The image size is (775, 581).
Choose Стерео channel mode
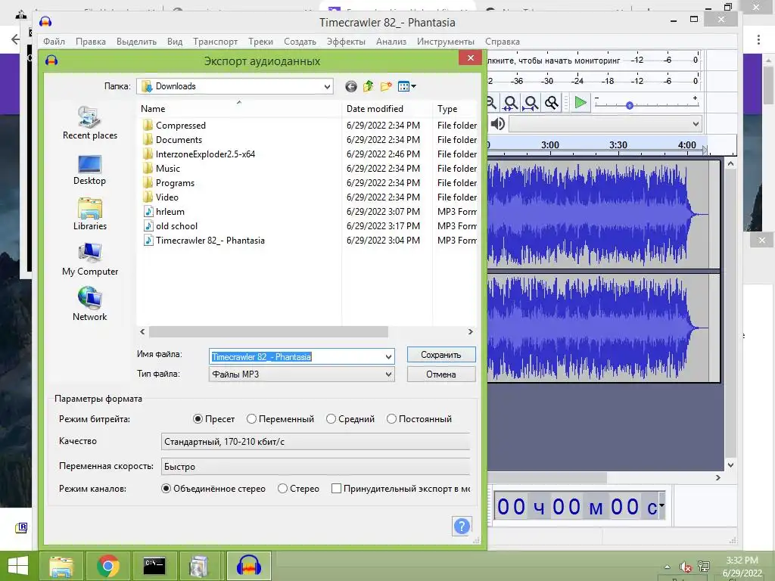(298, 489)
